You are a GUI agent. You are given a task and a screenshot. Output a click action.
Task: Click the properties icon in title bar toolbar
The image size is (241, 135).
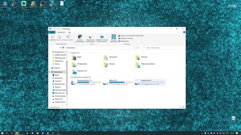[x=54, y=29]
